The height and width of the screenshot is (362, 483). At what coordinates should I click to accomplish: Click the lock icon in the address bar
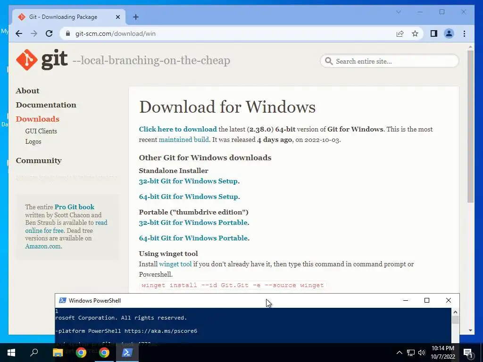point(68,33)
